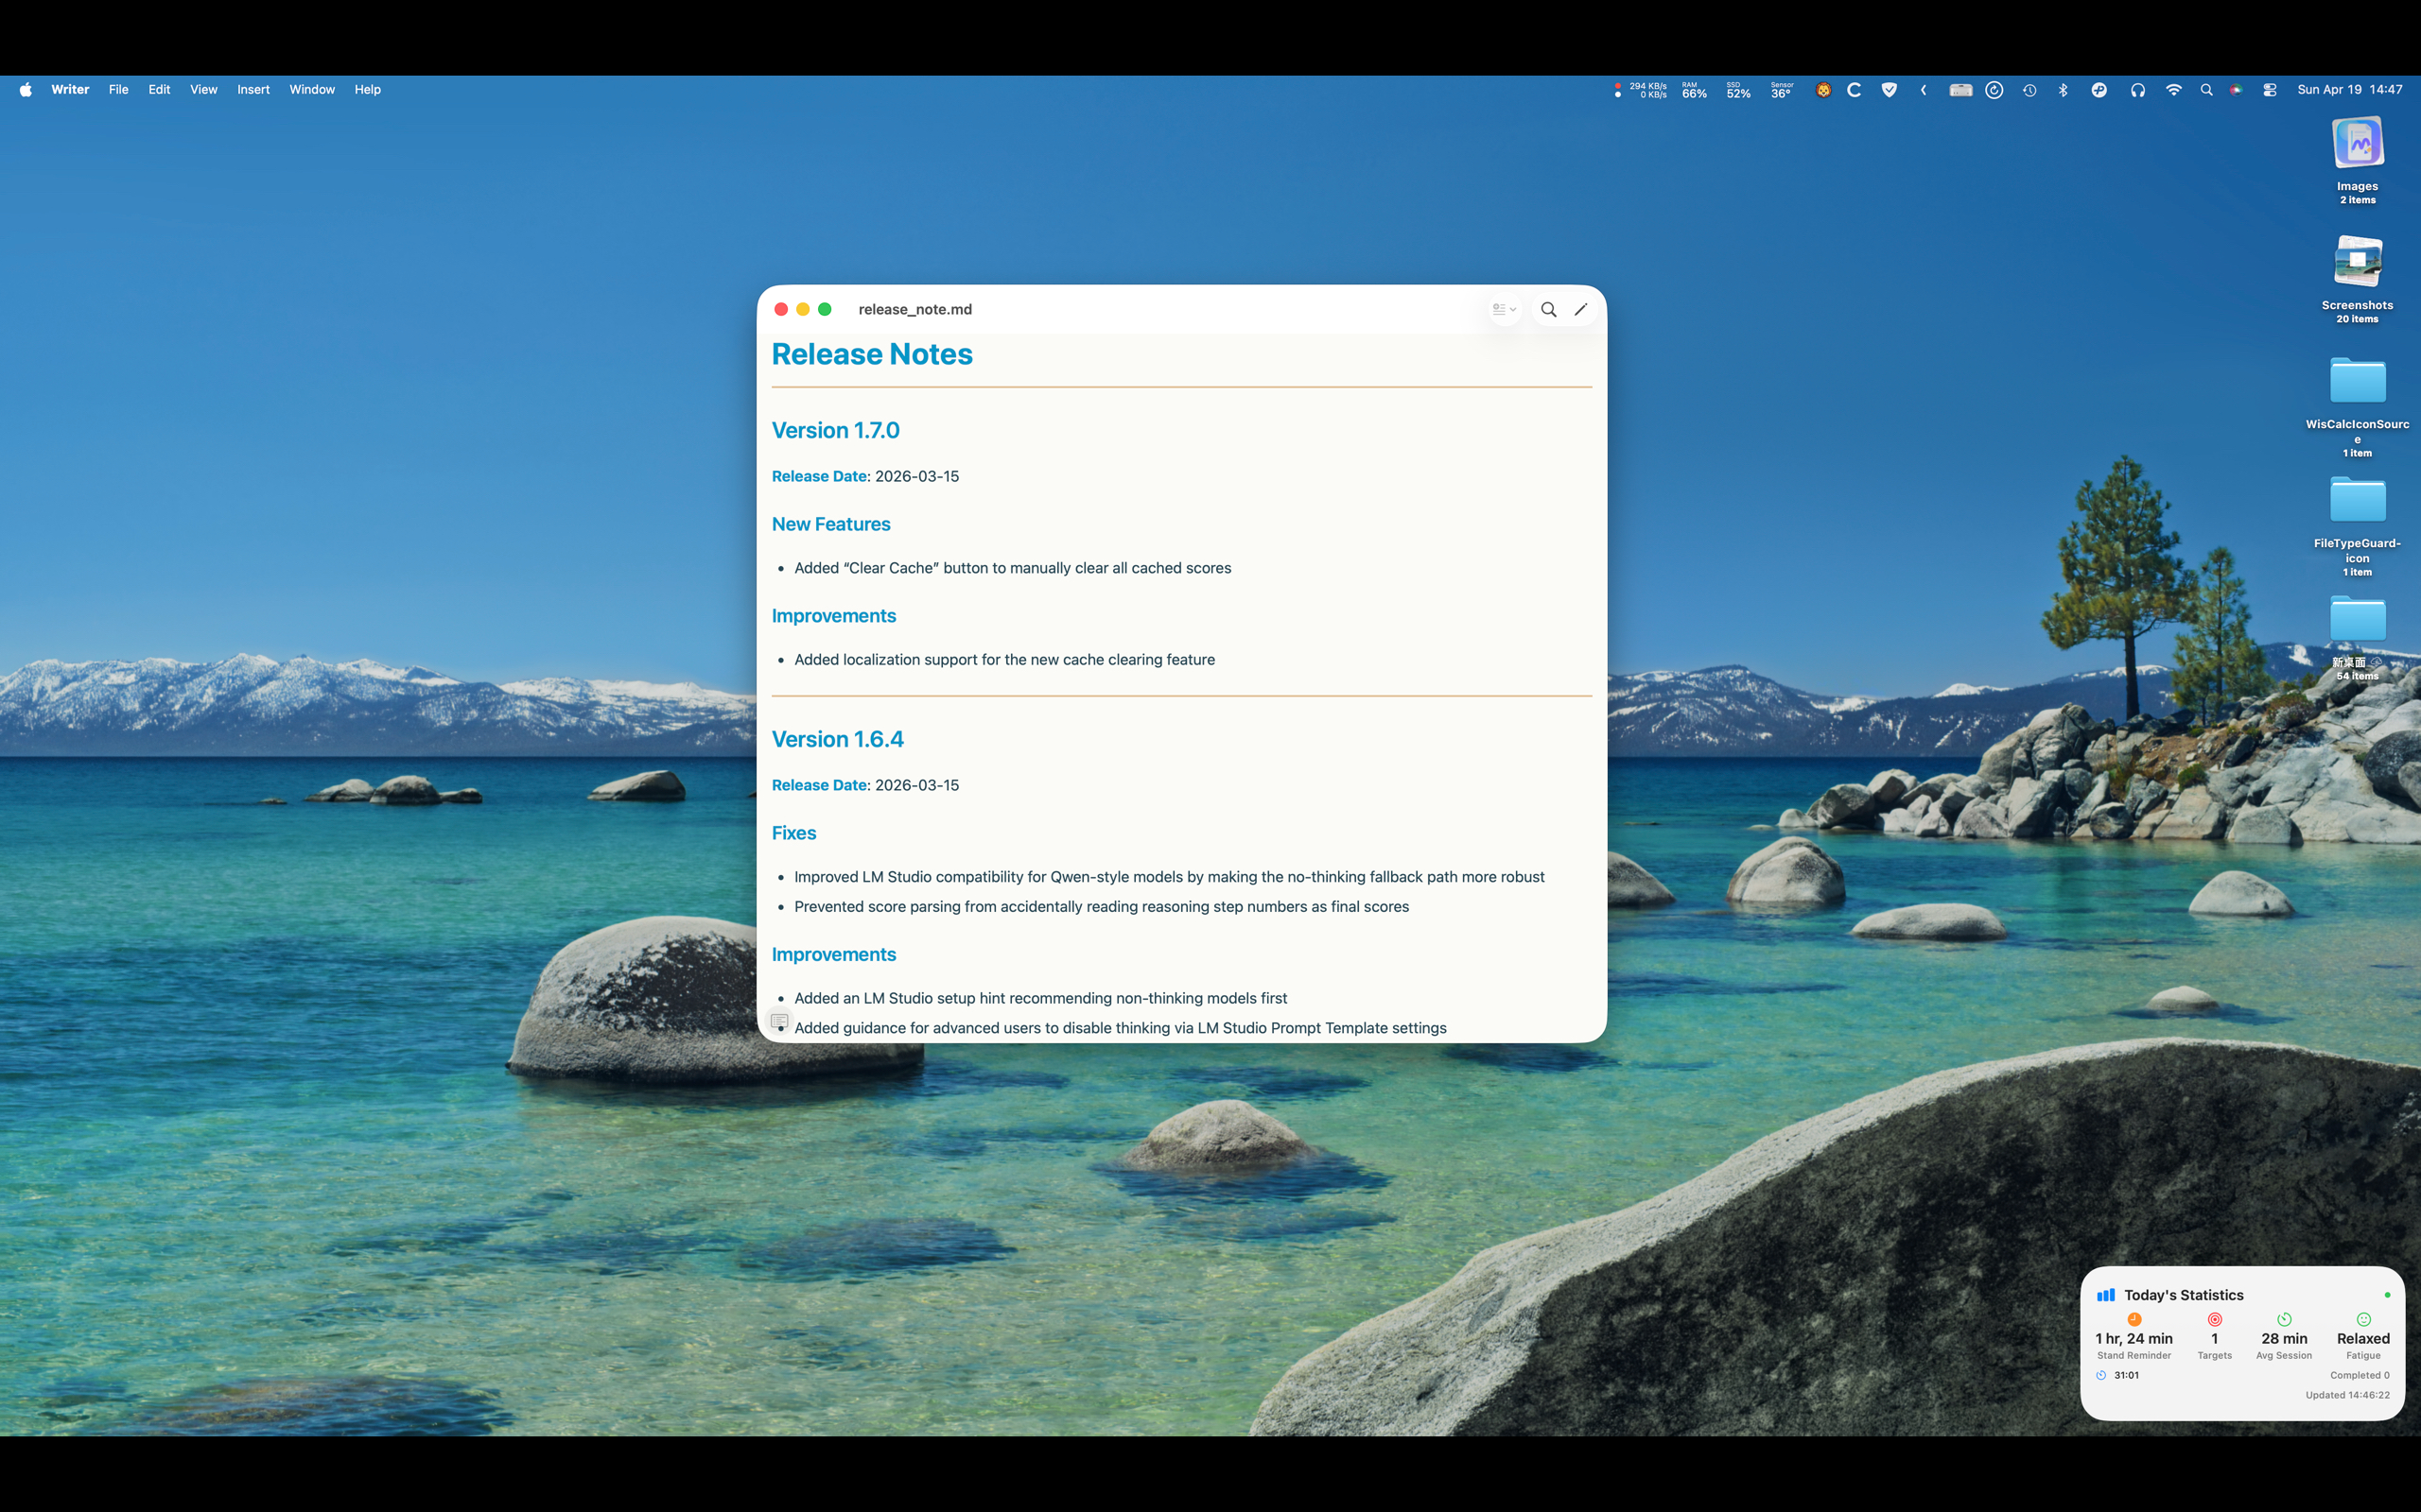2421x1512 pixels.
Task: Open Spotlight search in menu bar
Action: pos(2206,90)
